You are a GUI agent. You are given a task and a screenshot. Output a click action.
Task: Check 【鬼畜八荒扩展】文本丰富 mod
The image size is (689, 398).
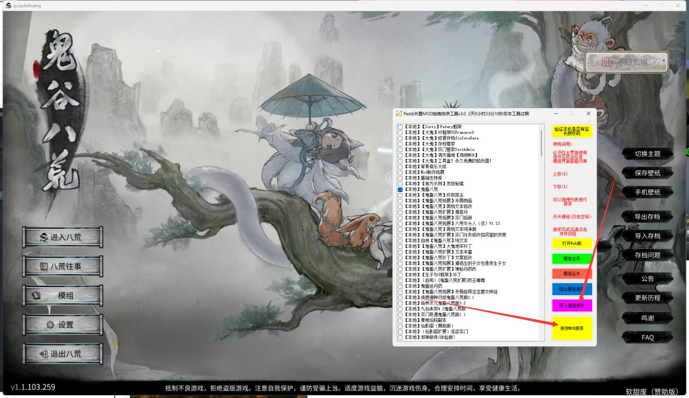tap(400, 252)
